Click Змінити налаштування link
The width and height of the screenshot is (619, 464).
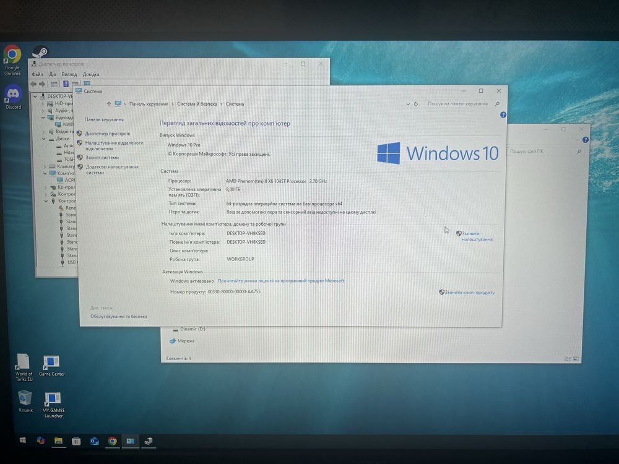pyautogui.click(x=477, y=236)
